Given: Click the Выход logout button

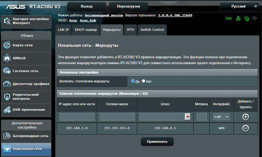Looking at the screenshot, I should (x=86, y=6).
